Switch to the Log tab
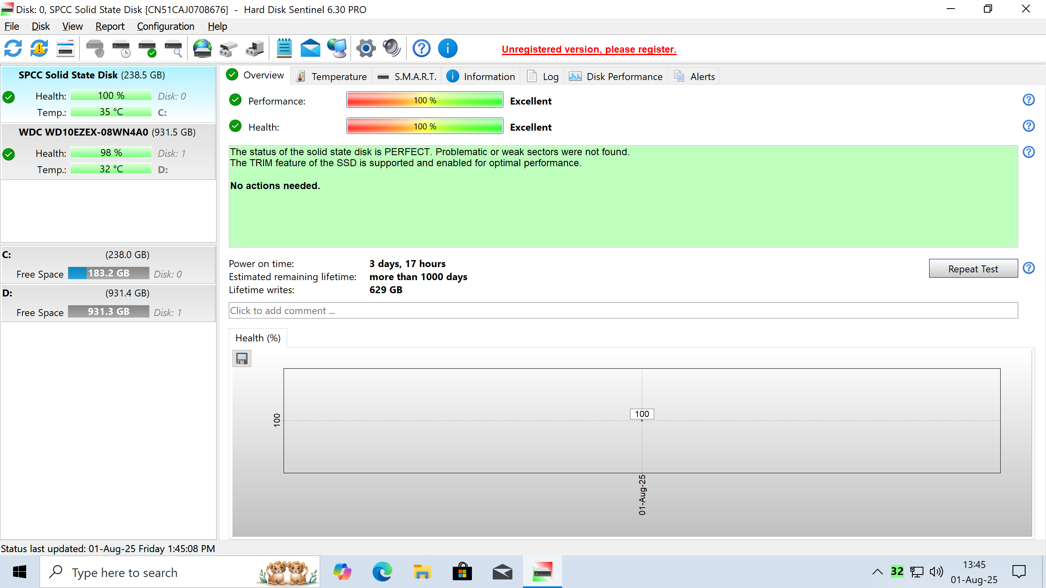The width and height of the screenshot is (1046, 588). point(543,76)
